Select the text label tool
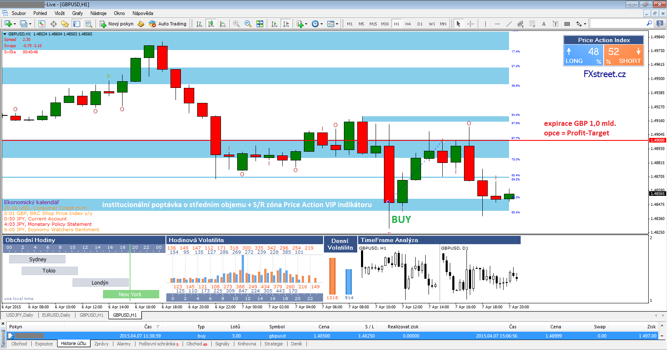667x350 pixels. 555,24
